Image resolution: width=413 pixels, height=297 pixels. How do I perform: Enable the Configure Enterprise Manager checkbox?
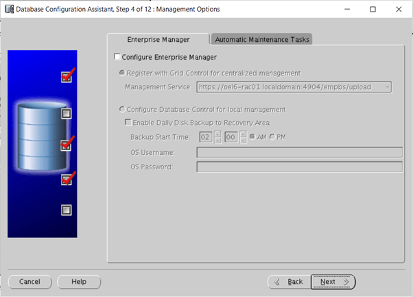point(117,57)
